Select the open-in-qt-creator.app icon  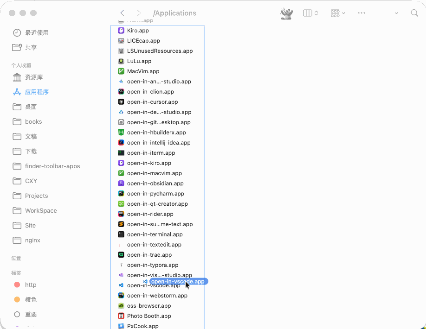tap(121, 204)
